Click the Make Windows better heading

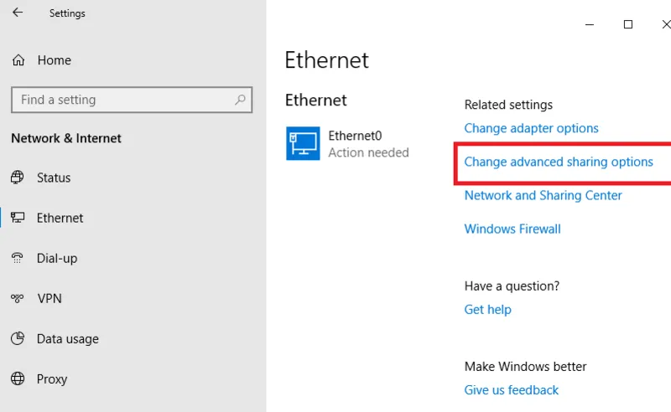pos(526,366)
